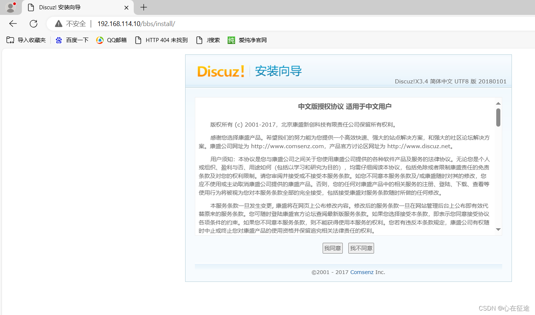Open 百度一下 bookmark
Screen dimensions: 535x315
click(72, 40)
